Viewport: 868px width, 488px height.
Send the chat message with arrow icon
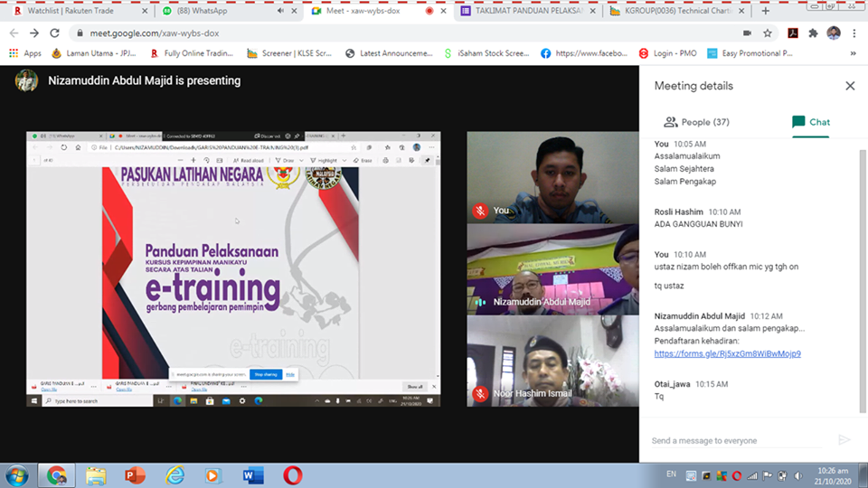click(x=844, y=440)
